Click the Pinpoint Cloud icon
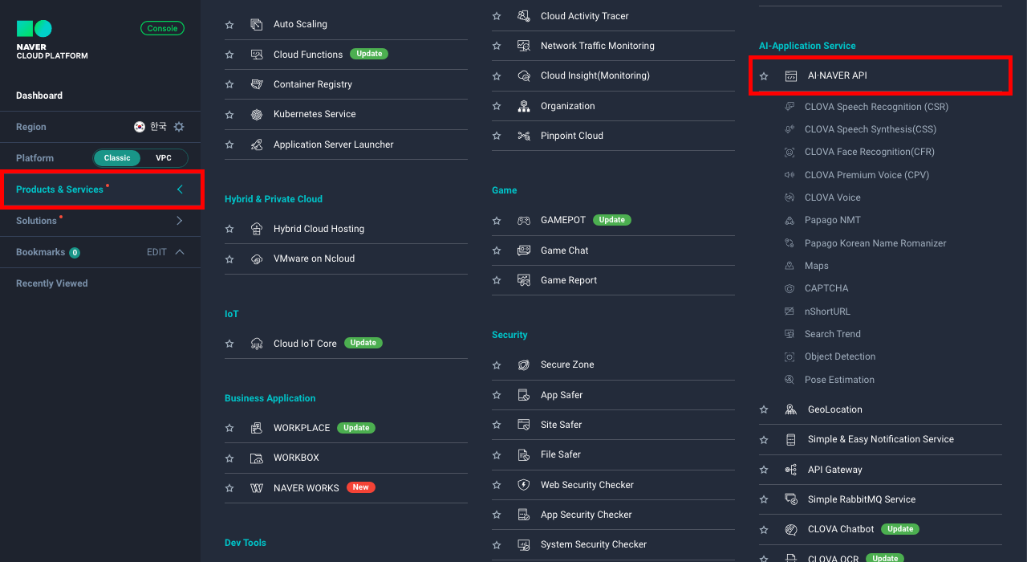This screenshot has height=562, width=1027. click(524, 136)
